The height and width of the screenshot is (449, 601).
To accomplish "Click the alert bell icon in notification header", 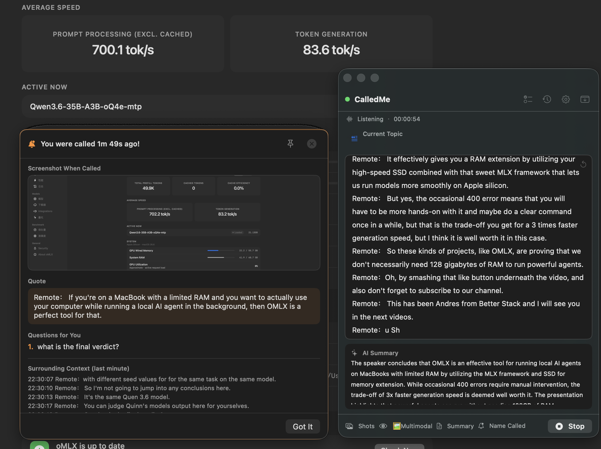I will pos(32,144).
